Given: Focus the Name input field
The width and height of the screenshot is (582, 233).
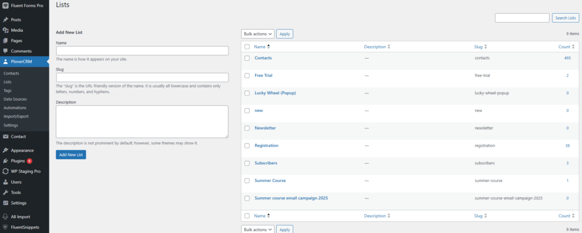Looking at the screenshot, I should [x=142, y=51].
